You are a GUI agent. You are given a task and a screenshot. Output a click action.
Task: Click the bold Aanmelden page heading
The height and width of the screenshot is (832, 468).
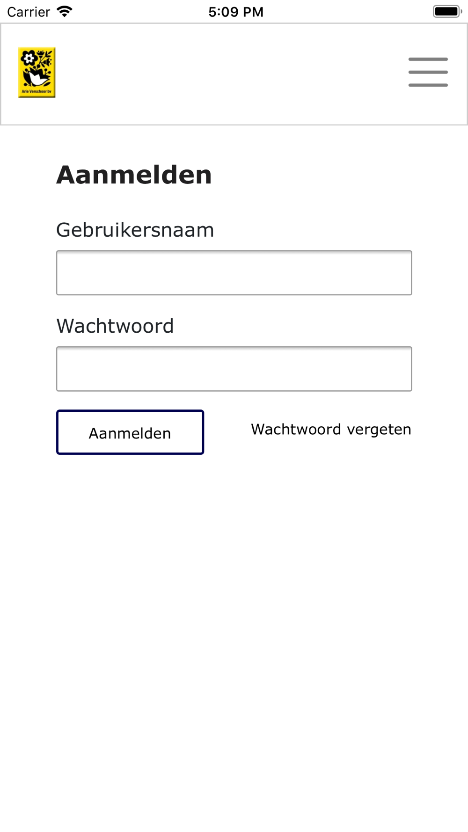point(134,175)
